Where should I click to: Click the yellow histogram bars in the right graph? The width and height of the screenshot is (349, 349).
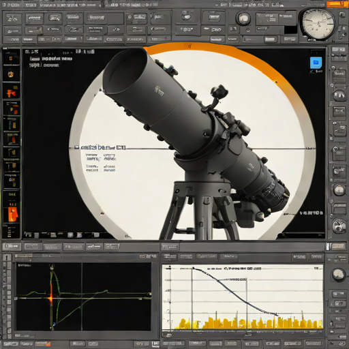(249, 322)
